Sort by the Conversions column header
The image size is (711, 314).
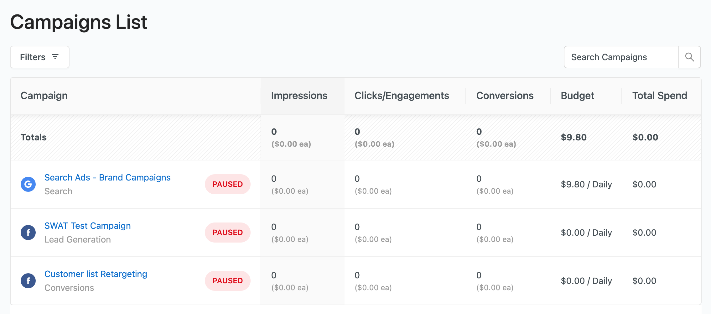tap(505, 96)
